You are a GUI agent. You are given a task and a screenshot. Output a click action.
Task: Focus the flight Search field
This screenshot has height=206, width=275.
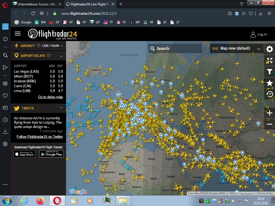coord(175,48)
